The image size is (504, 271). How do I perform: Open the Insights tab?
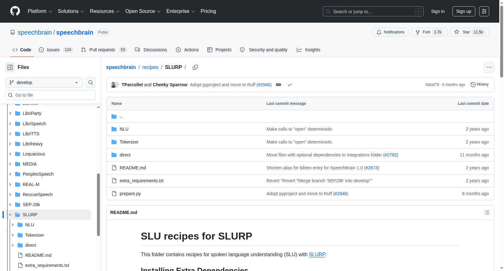(x=308, y=50)
